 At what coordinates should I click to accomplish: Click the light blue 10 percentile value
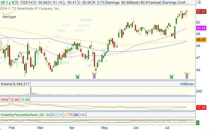(60, 115)
